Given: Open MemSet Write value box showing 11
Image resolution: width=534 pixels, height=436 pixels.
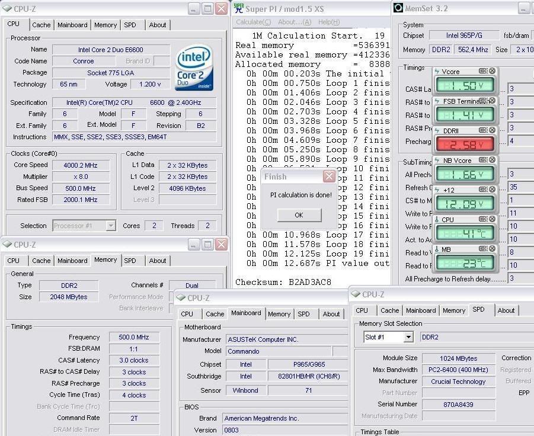Looking at the screenshot, I should [520, 213].
